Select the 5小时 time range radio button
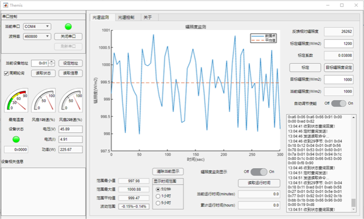The width and height of the screenshot is (364, 219). pyautogui.click(x=158, y=203)
